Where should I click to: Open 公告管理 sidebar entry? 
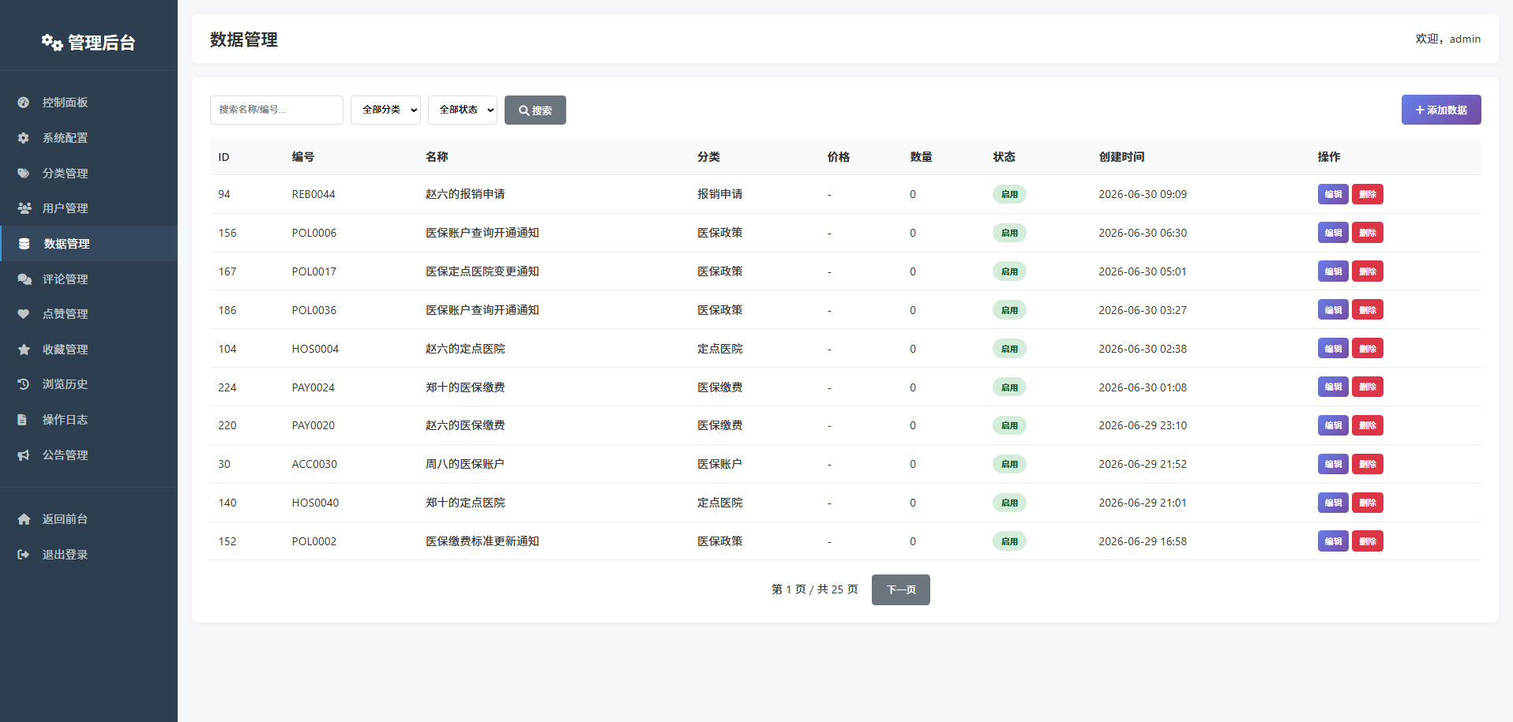pyautogui.click(x=88, y=455)
